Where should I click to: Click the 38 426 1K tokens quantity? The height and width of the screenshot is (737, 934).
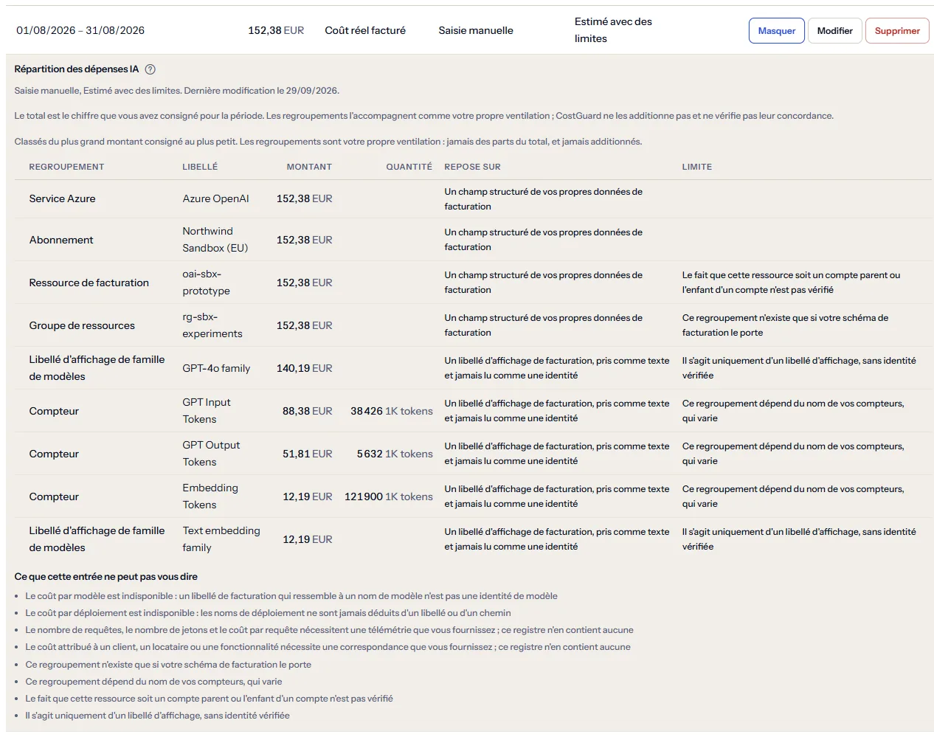[x=392, y=411]
